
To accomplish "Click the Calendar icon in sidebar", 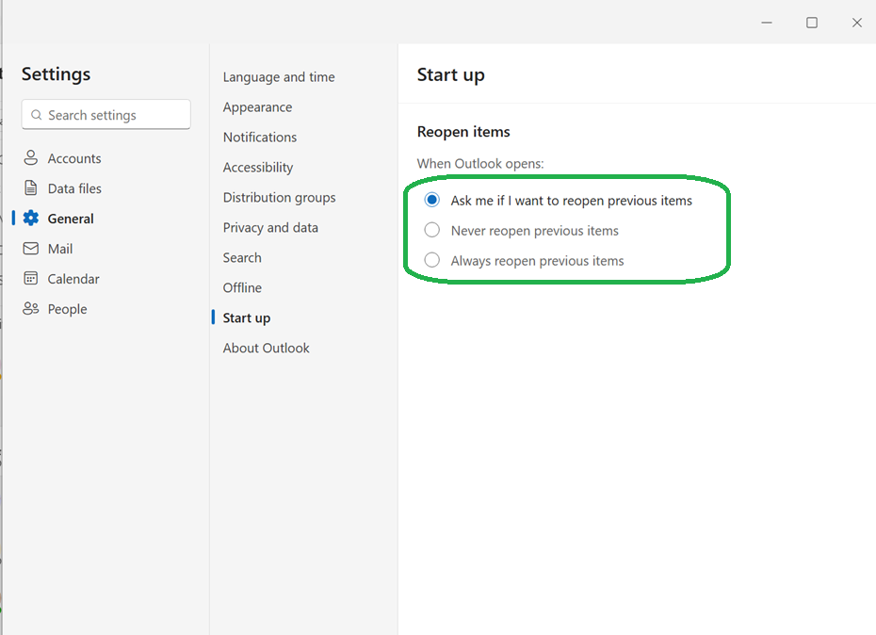I will (31, 278).
